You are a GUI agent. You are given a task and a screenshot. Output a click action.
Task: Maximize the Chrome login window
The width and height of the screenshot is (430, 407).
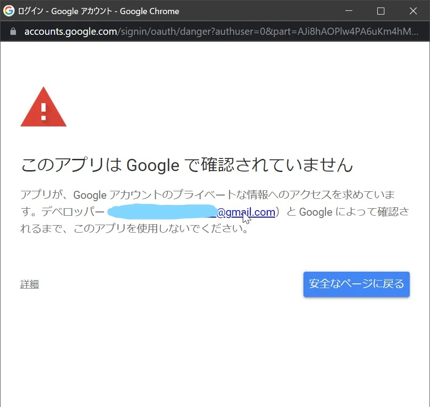click(x=380, y=11)
